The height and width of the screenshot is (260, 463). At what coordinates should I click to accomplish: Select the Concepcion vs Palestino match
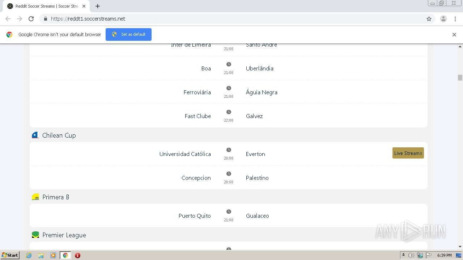pos(228,178)
